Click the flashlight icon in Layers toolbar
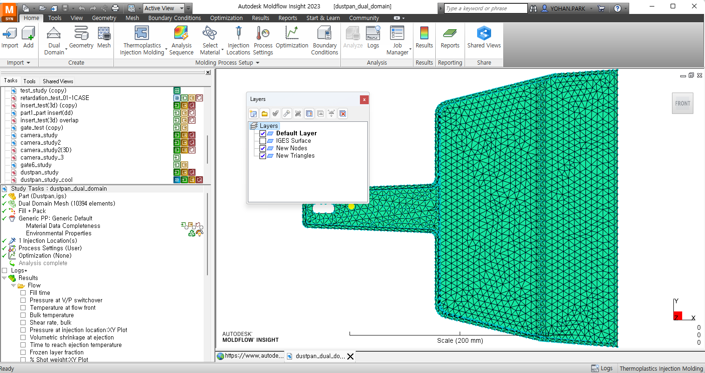The height and width of the screenshot is (373, 705). tap(287, 113)
